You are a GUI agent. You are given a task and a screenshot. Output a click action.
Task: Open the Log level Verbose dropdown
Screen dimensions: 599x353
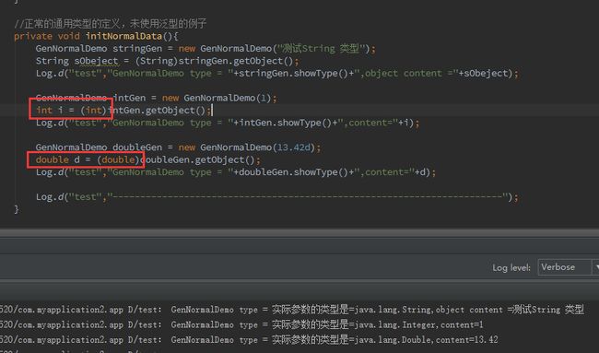click(568, 267)
